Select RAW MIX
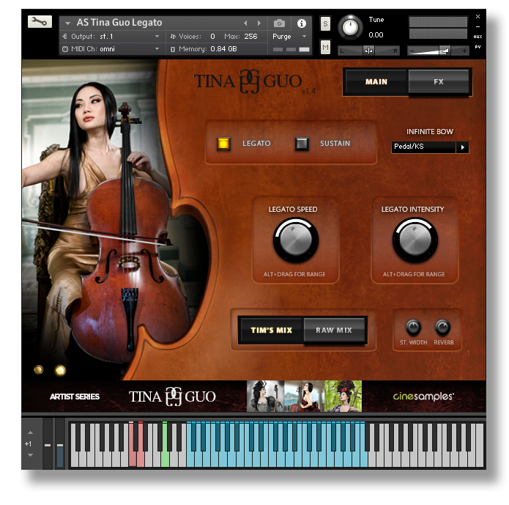The height and width of the screenshot is (505, 509). click(334, 330)
